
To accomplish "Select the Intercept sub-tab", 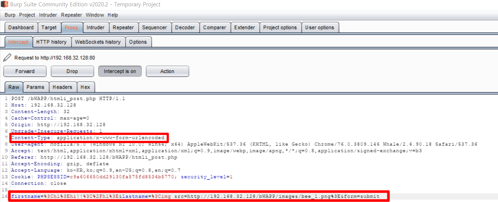I will point(18,42).
